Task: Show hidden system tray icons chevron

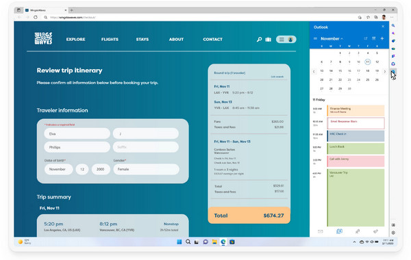Action: click(354, 242)
